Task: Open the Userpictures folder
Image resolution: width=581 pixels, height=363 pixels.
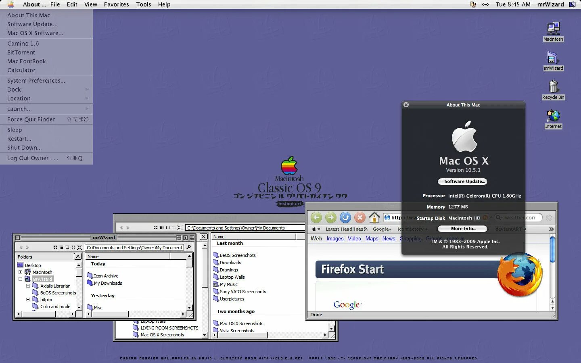Action: click(x=229, y=299)
